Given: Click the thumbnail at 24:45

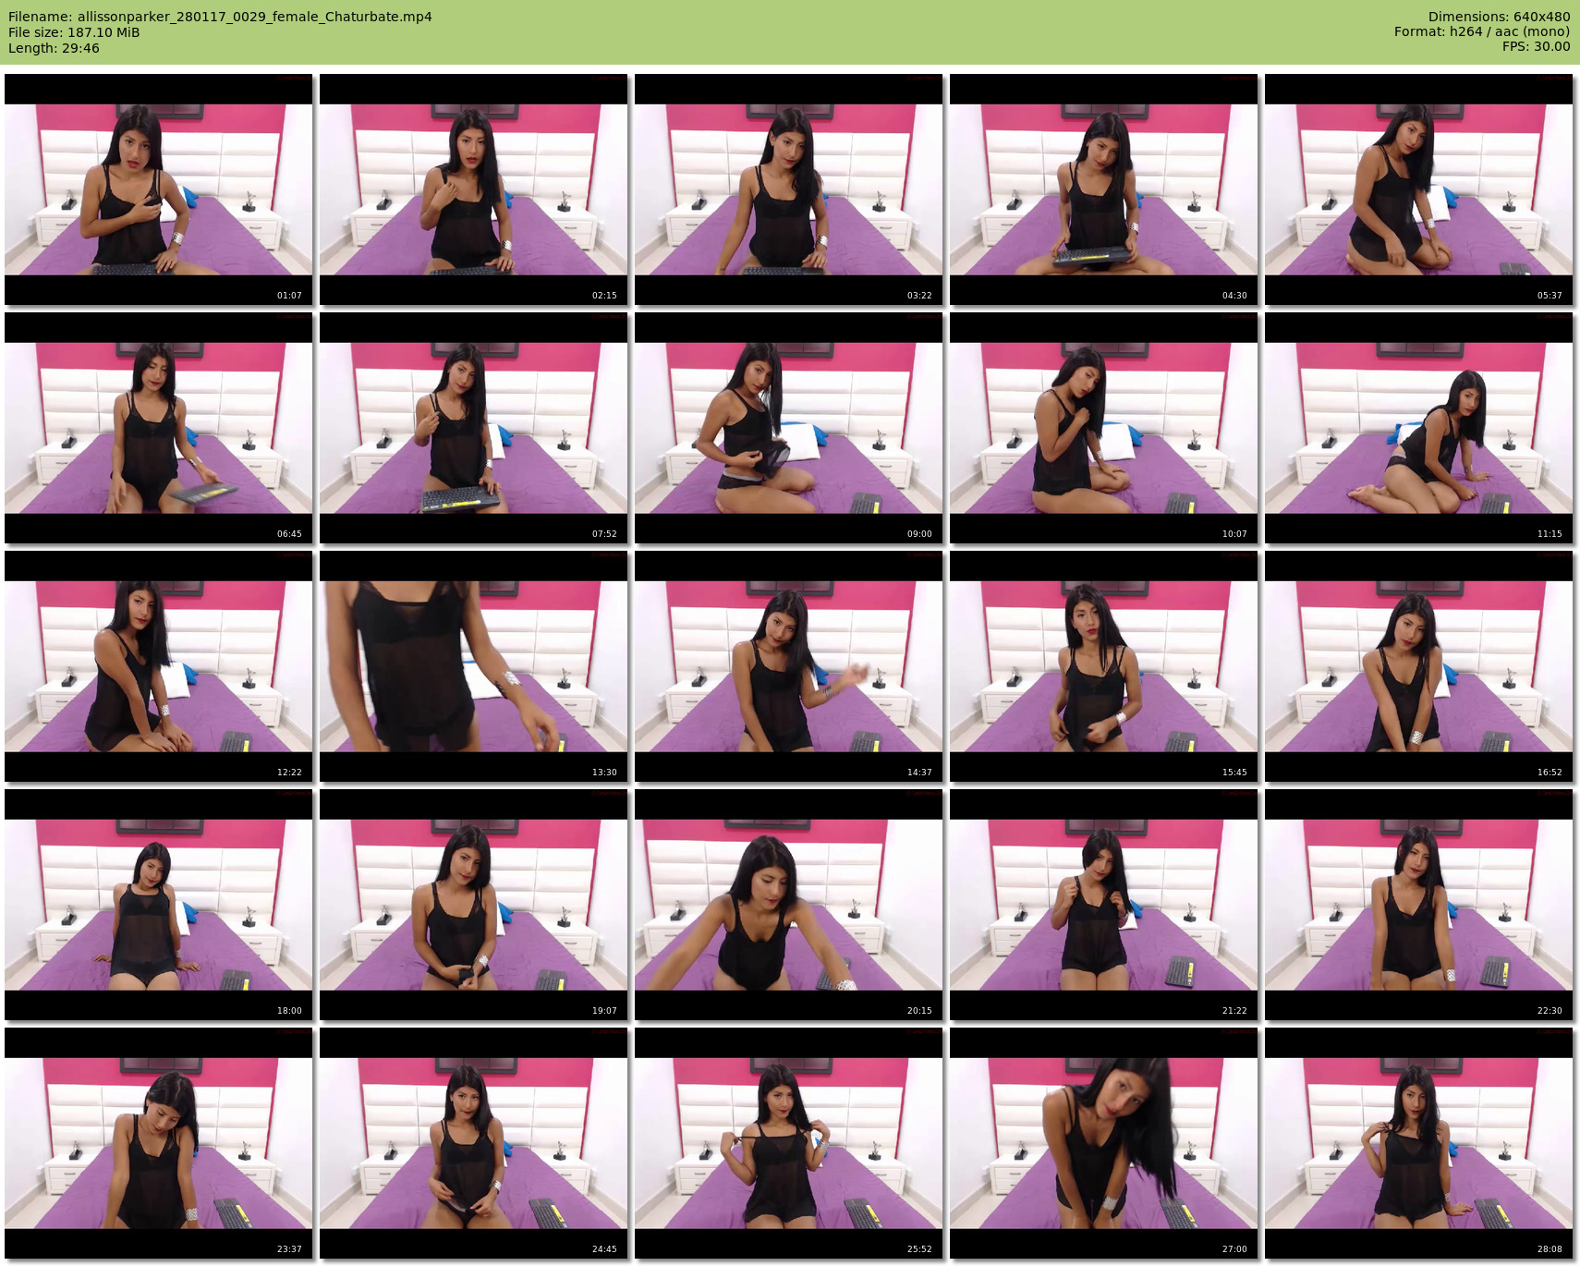Looking at the screenshot, I should (x=473, y=1143).
